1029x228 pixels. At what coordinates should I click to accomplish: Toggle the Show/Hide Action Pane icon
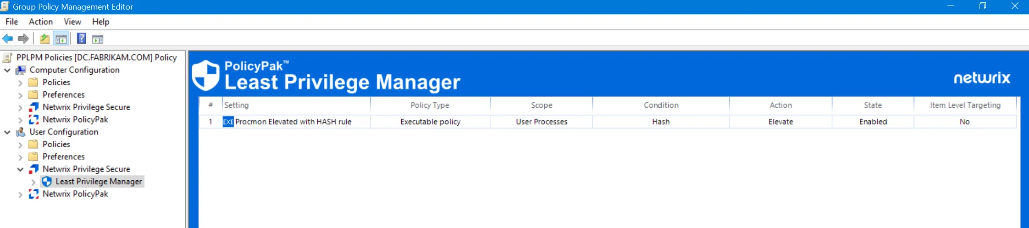(x=98, y=39)
